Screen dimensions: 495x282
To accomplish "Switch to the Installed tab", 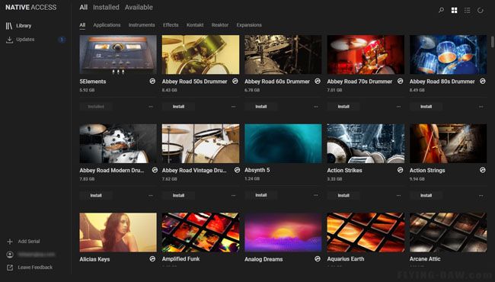I will pyautogui.click(x=106, y=8).
